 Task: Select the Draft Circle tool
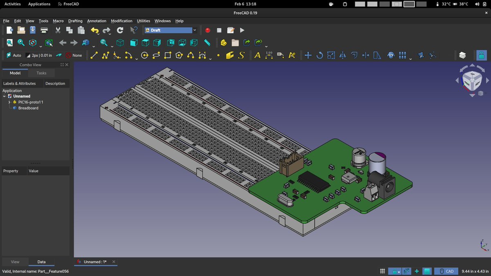(x=144, y=55)
